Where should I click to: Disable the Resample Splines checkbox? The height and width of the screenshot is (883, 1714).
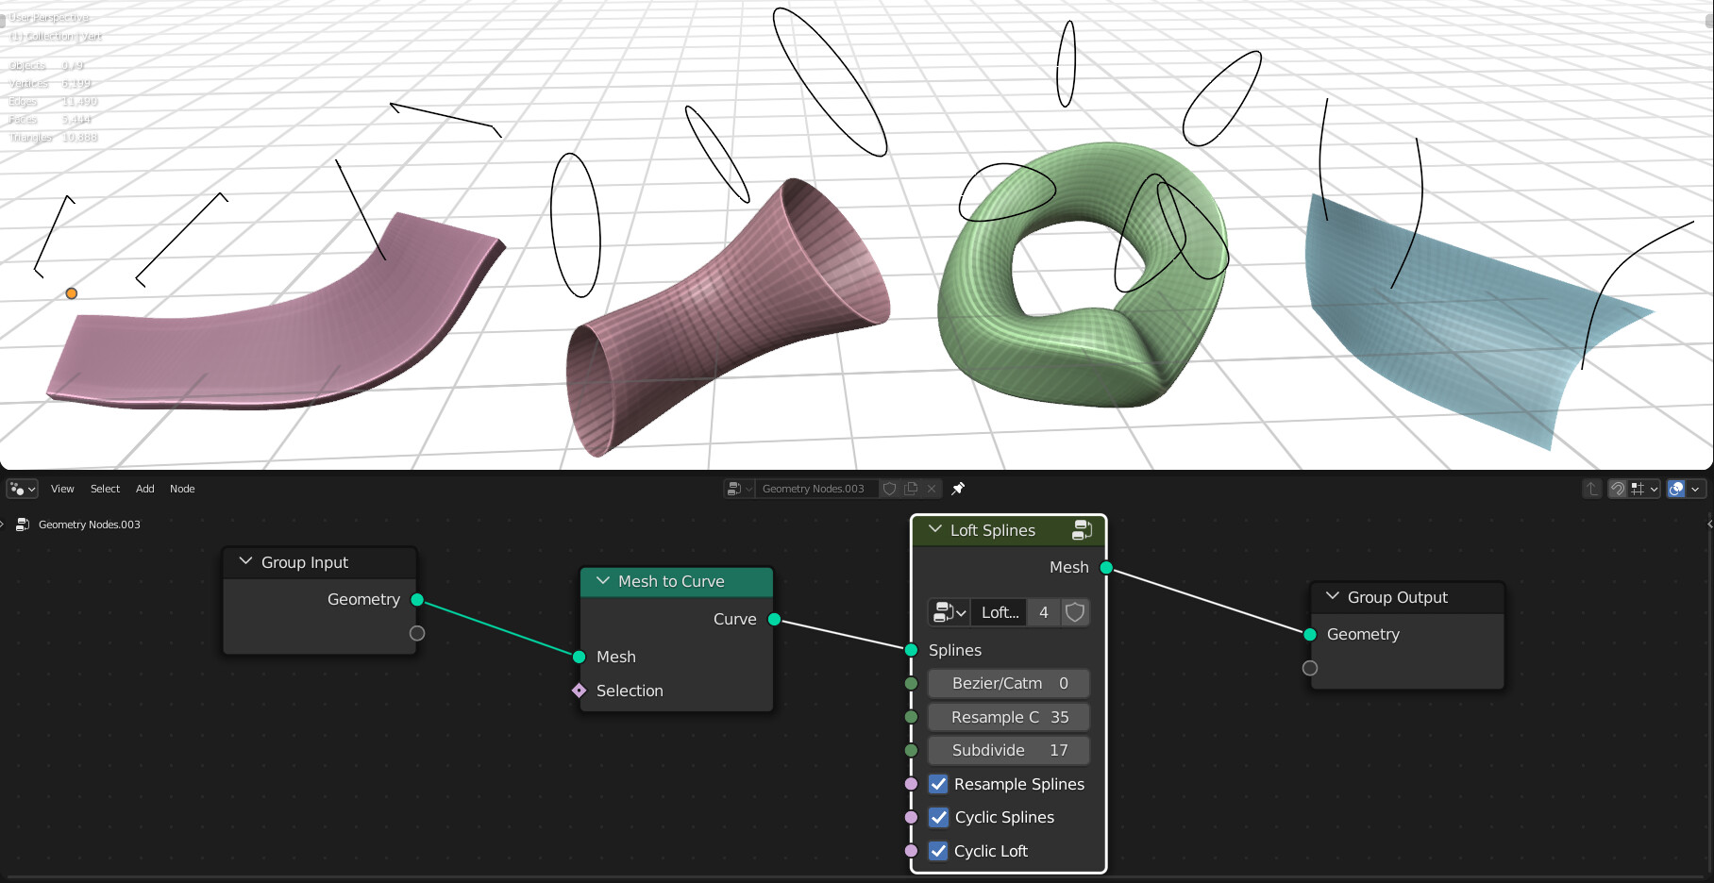937,784
